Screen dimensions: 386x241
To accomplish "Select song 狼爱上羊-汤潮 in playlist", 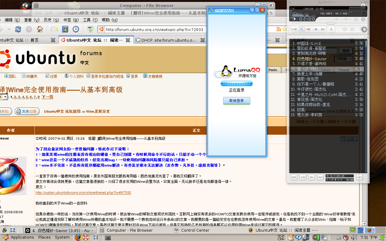I will coord(328,74).
